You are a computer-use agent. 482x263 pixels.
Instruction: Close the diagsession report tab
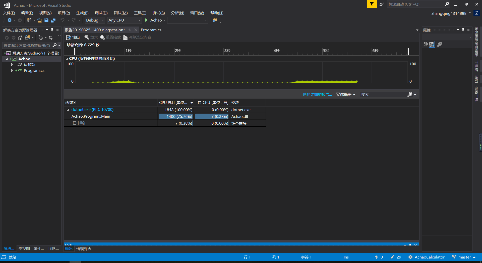click(136, 30)
